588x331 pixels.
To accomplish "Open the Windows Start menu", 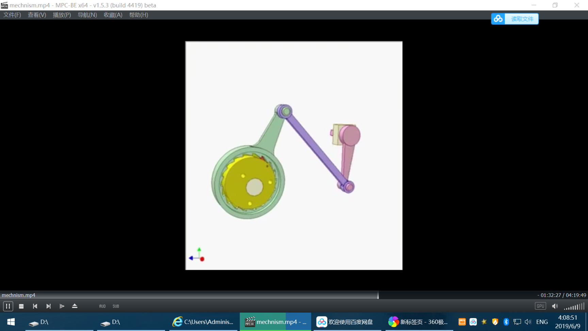I will click(x=11, y=322).
